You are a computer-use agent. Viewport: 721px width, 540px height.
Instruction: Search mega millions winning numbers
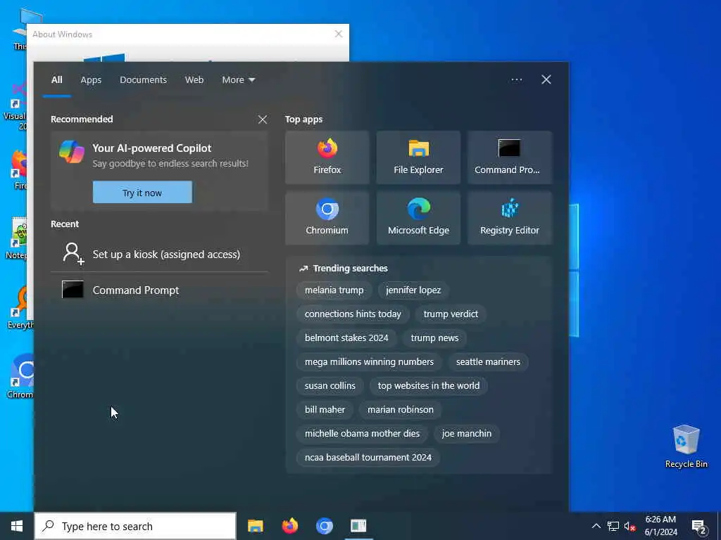click(x=369, y=362)
